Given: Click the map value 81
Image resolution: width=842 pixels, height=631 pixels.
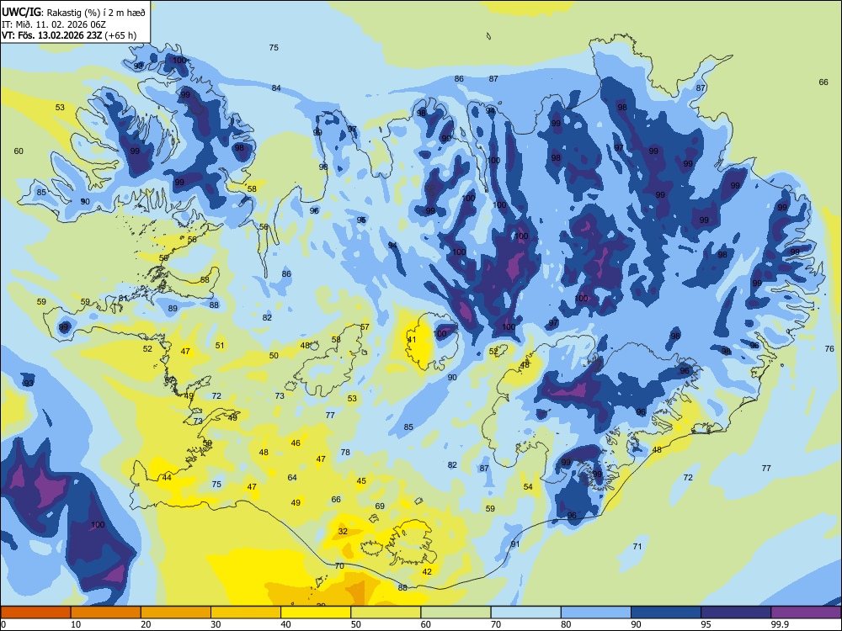Looking at the screenshot, I should pos(123,299).
